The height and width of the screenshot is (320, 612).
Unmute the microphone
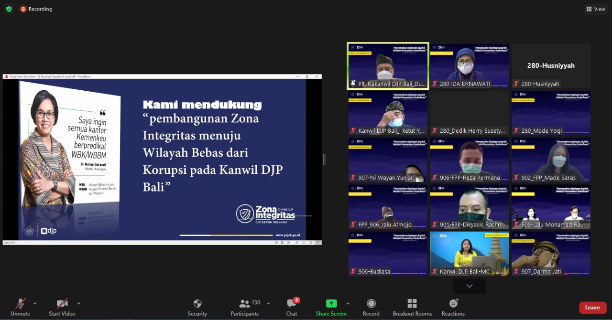click(20, 304)
